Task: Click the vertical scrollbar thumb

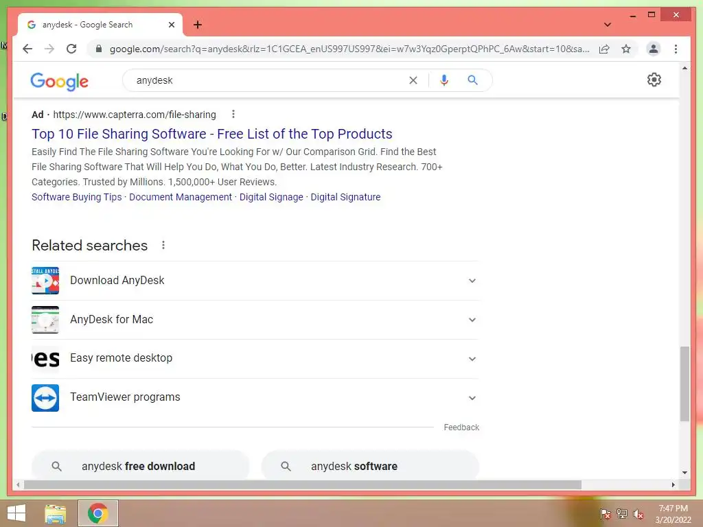Action: click(x=684, y=384)
